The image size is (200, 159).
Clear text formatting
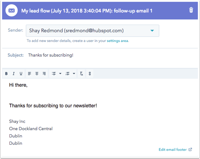(x=81, y=74)
